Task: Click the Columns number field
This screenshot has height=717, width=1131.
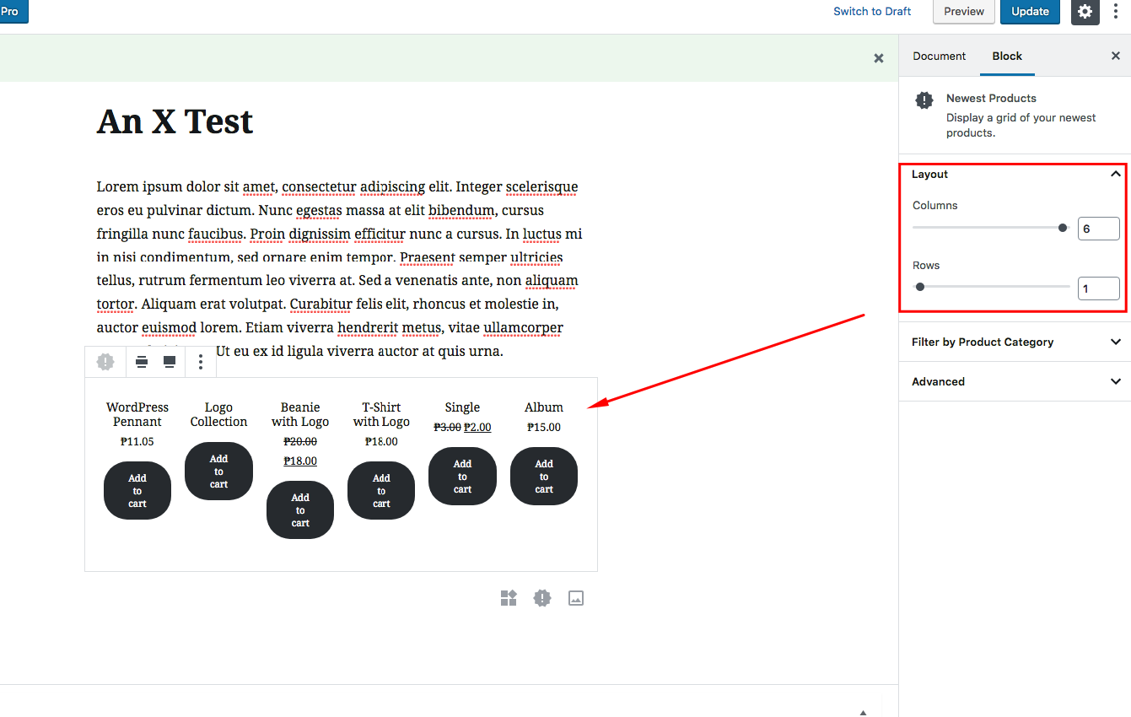Action: (1098, 229)
